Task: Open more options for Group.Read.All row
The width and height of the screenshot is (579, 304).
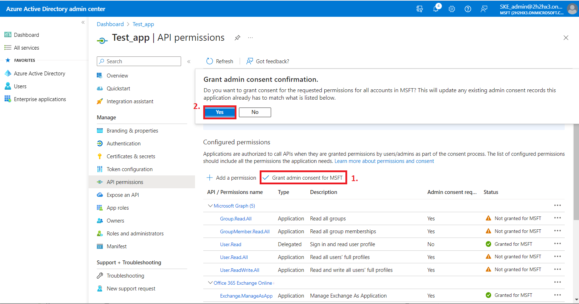Action: pos(557,218)
